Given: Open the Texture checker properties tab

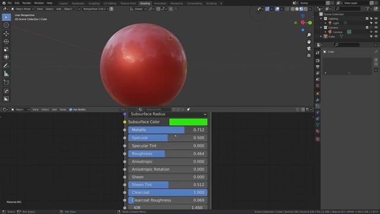Looking at the screenshot, I should point(318,139).
